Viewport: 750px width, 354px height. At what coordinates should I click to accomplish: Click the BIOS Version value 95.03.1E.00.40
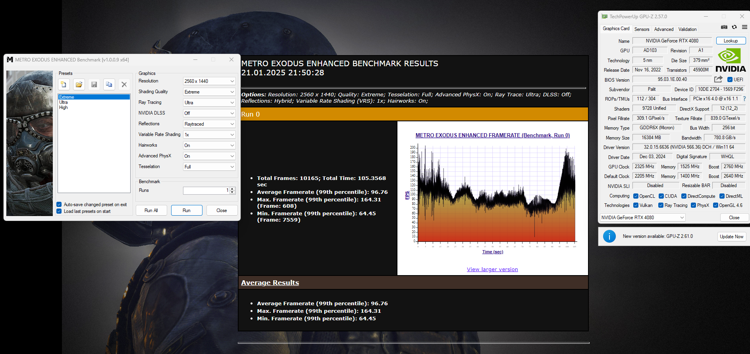pos(672,80)
